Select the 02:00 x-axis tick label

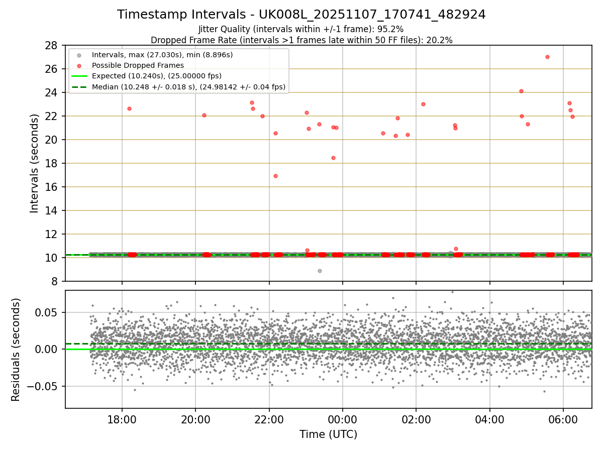point(416,419)
